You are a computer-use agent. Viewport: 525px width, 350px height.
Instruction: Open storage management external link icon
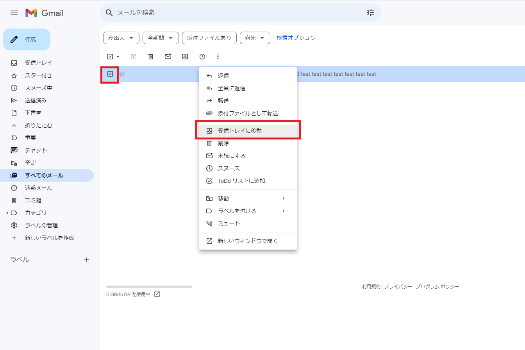pos(157,294)
